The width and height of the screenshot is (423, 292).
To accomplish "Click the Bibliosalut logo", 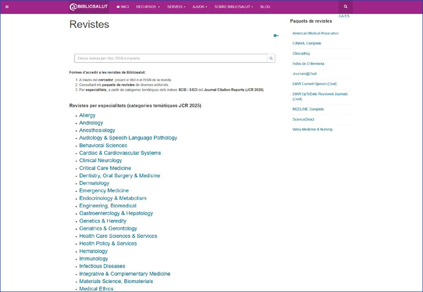I will tap(89, 7).
